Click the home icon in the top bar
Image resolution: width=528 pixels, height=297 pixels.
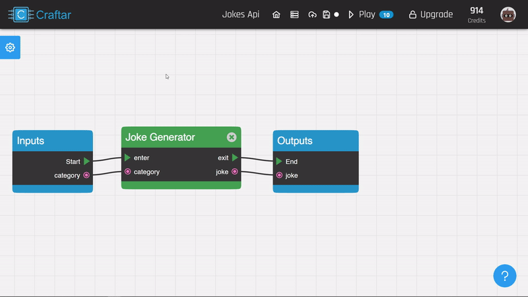click(x=277, y=15)
